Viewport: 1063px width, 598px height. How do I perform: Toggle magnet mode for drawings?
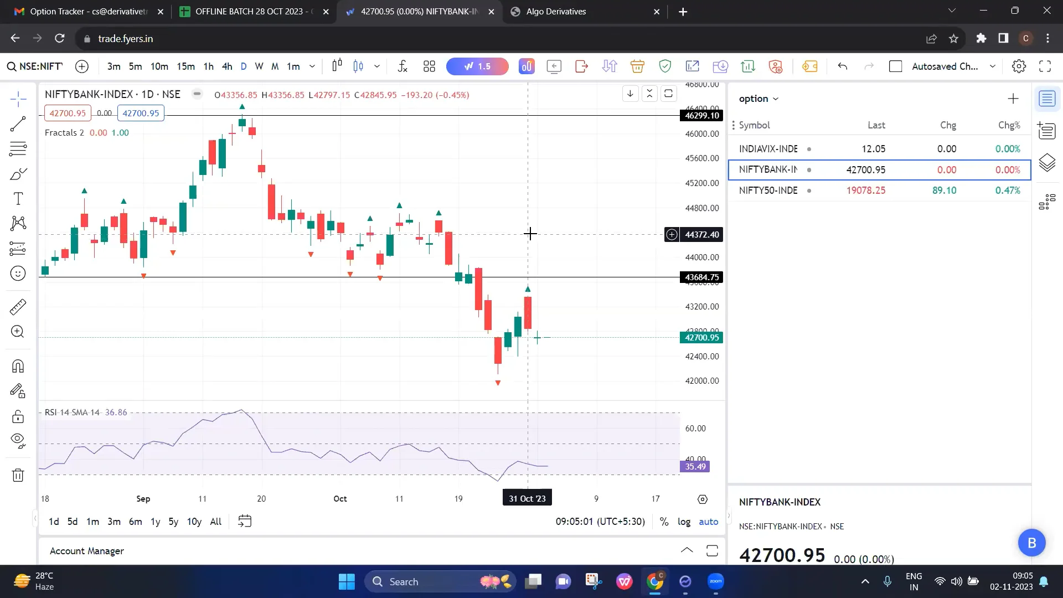click(x=18, y=367)
